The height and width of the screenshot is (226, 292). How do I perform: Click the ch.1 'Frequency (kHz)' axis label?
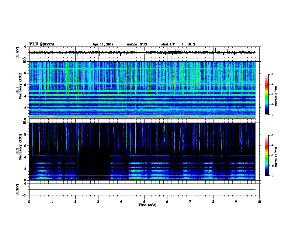20,86
